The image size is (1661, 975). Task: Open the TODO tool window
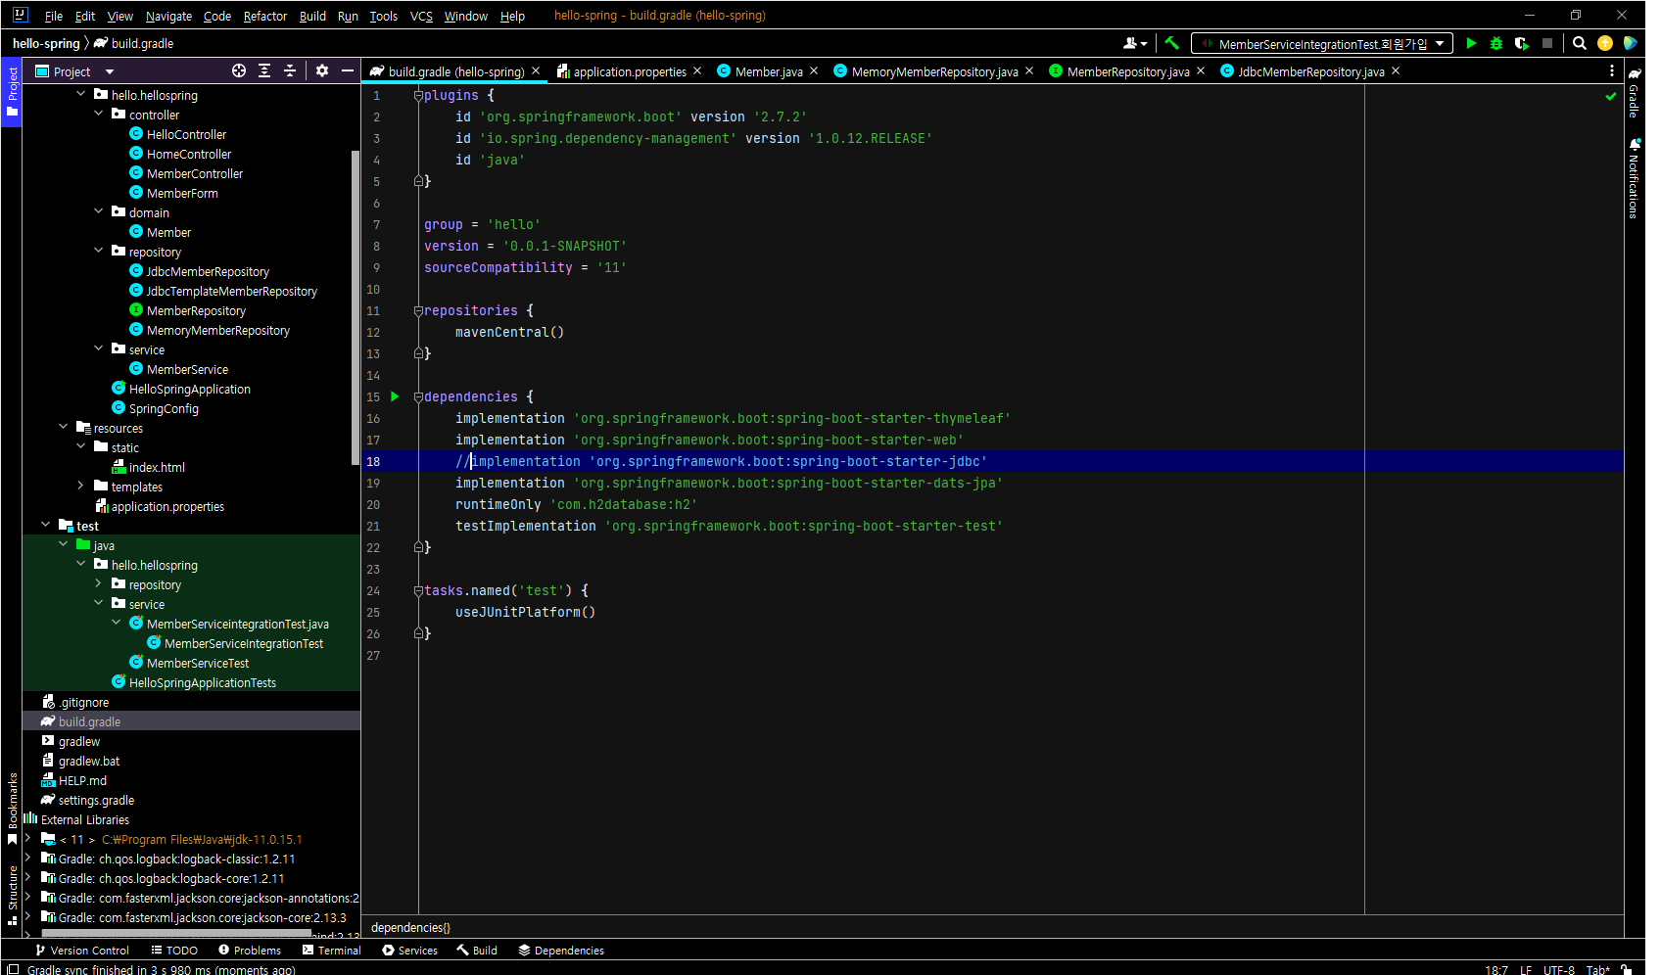(174, 951)
